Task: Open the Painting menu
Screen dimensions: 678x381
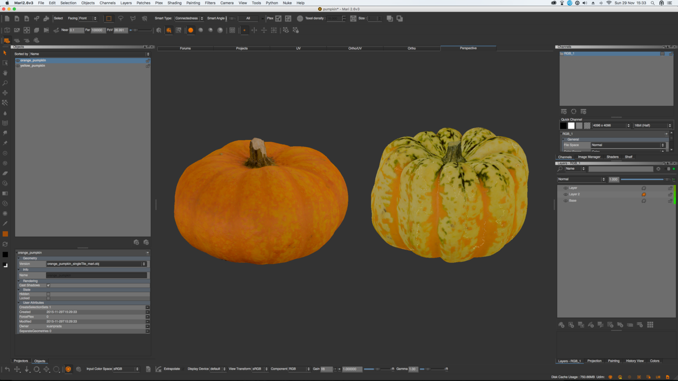Action: pyautogui.click(x=193, y=3)
